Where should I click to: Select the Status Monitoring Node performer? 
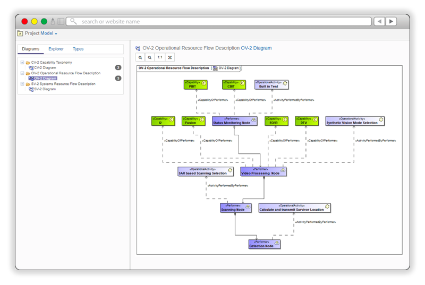[231, 122]
